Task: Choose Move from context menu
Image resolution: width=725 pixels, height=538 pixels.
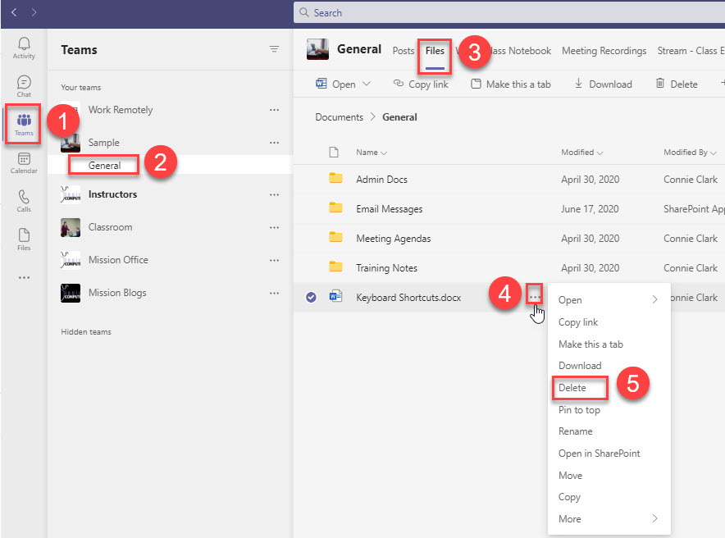Action: (570, 476)
